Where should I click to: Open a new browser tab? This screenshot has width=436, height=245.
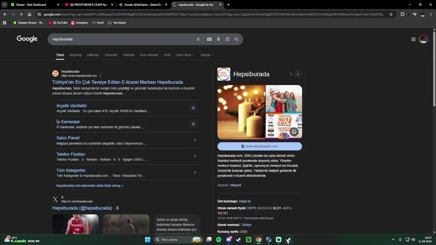(228, 4)
